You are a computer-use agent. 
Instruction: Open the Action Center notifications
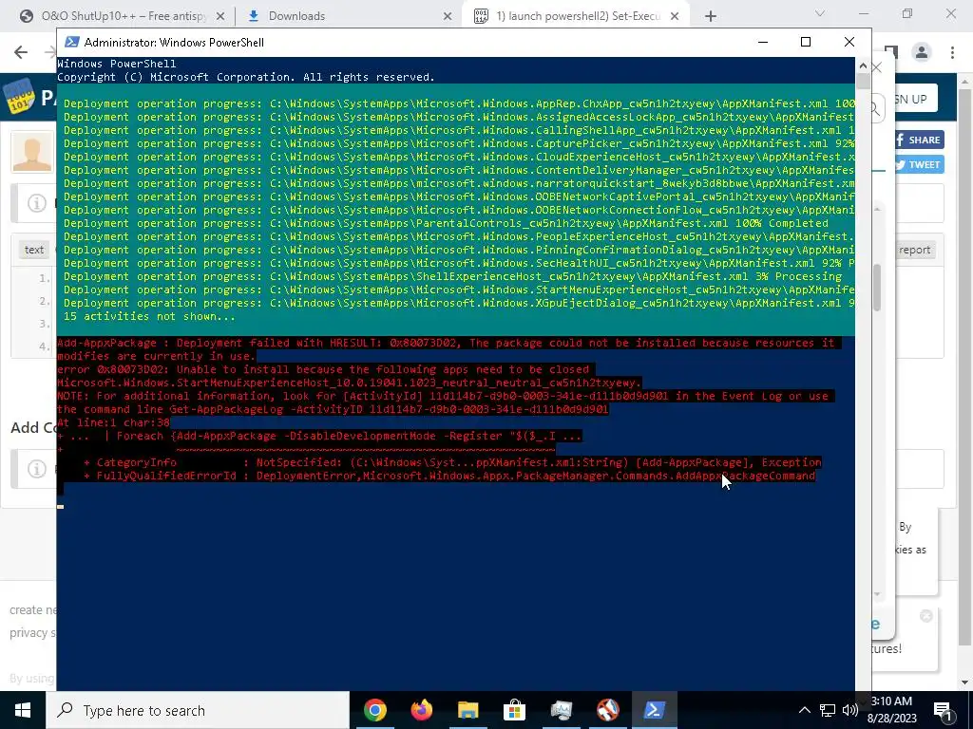(x=943, y=710)
